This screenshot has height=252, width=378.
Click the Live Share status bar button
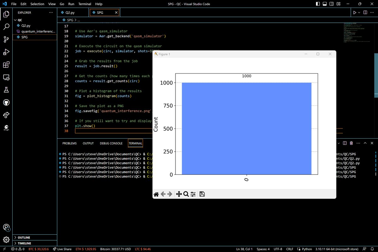pos(62,249)
